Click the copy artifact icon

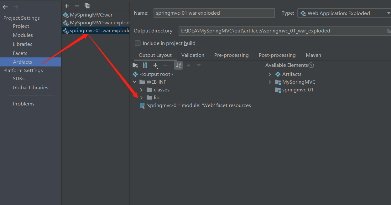(87, 6)
